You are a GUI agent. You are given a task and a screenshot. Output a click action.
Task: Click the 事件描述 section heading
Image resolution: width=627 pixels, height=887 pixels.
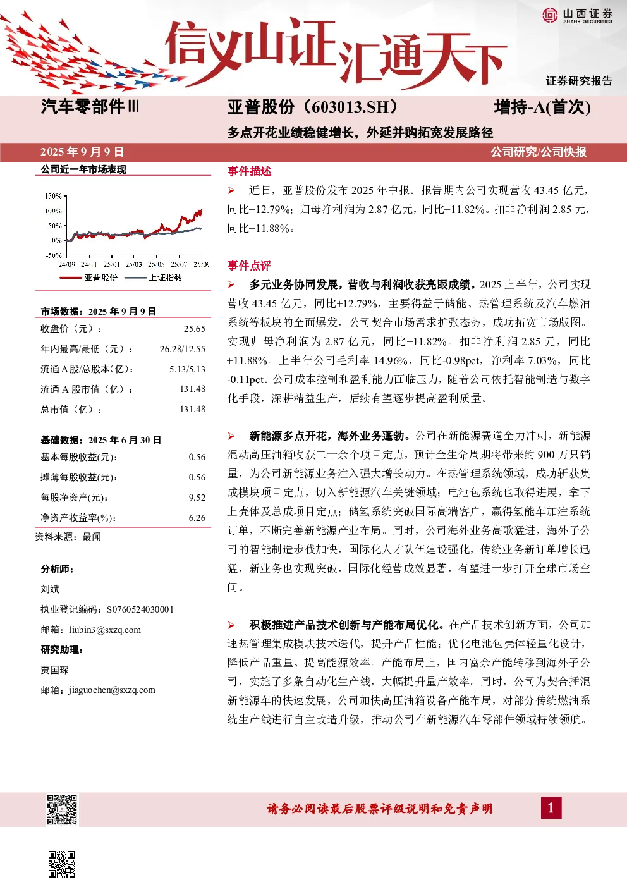pyautogui.click(x=249, y=171)
